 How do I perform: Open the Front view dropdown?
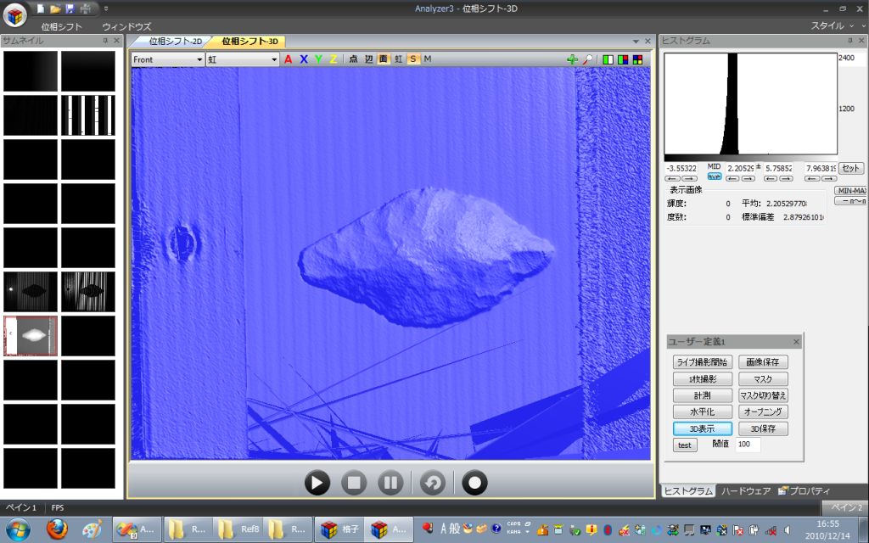click(168, 59)
